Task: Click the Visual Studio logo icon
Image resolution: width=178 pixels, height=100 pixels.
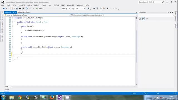Action: click(x=3, y=2)
